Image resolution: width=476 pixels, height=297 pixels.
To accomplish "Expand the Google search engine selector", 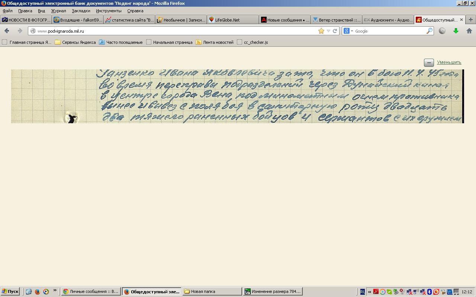I will [x=348, y=31].
